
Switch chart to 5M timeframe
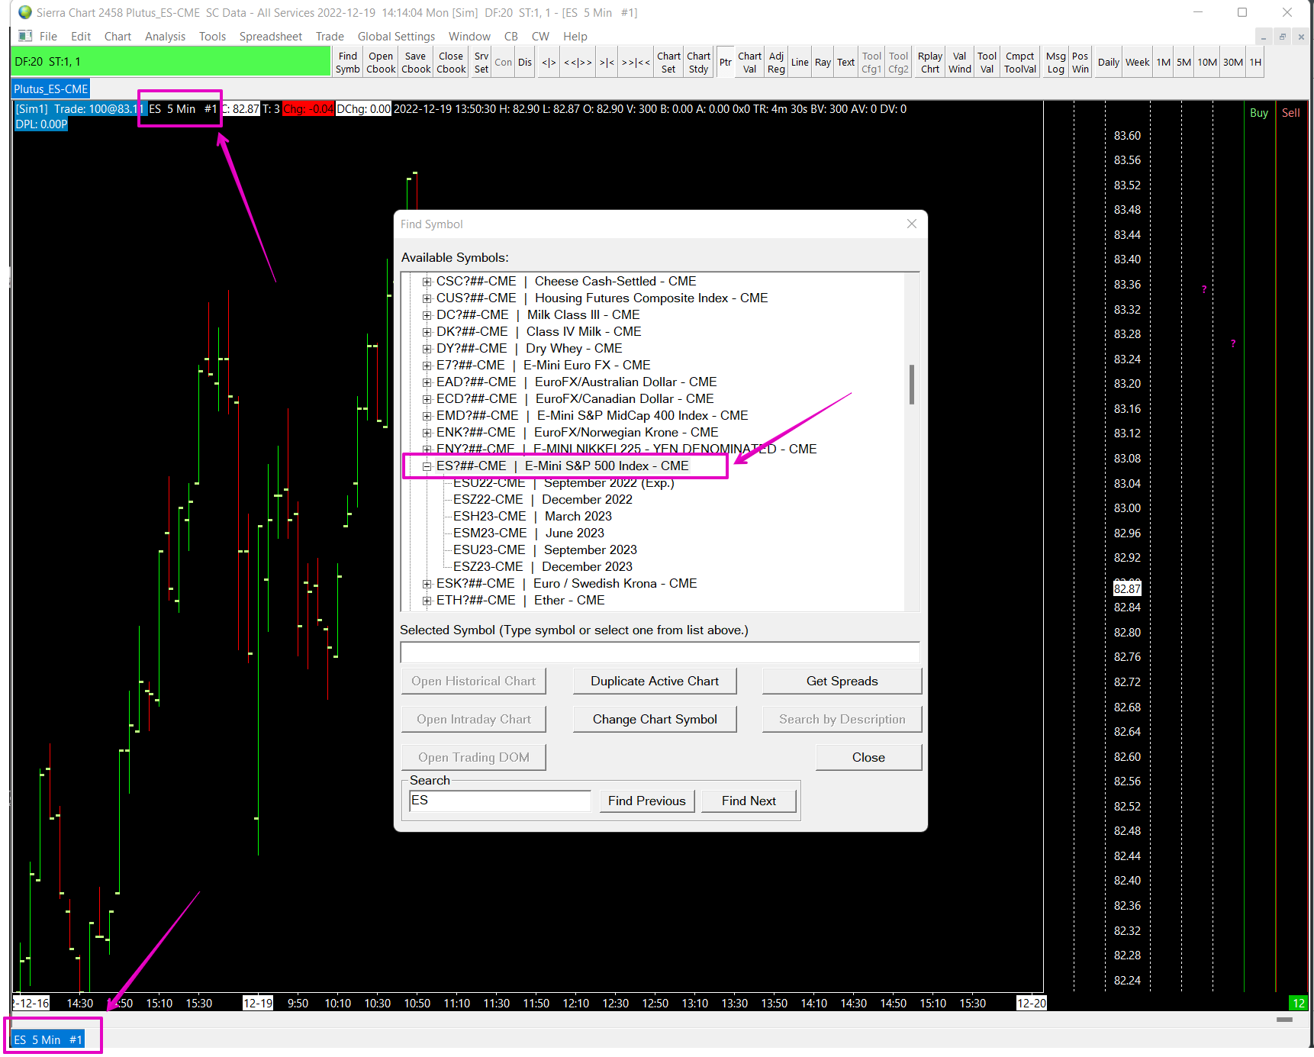coord(1184,63)
